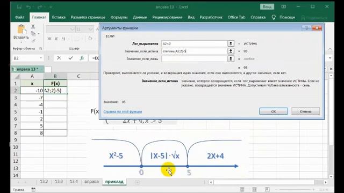Open the underline style dropdown arrow

tap(69, 39)
